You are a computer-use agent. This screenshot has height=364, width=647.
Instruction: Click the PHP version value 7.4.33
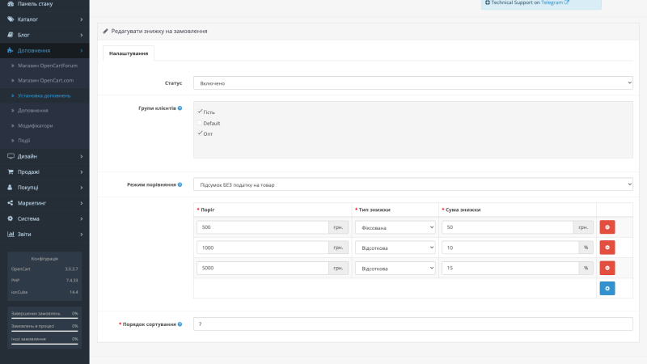(x=72, y=281)
